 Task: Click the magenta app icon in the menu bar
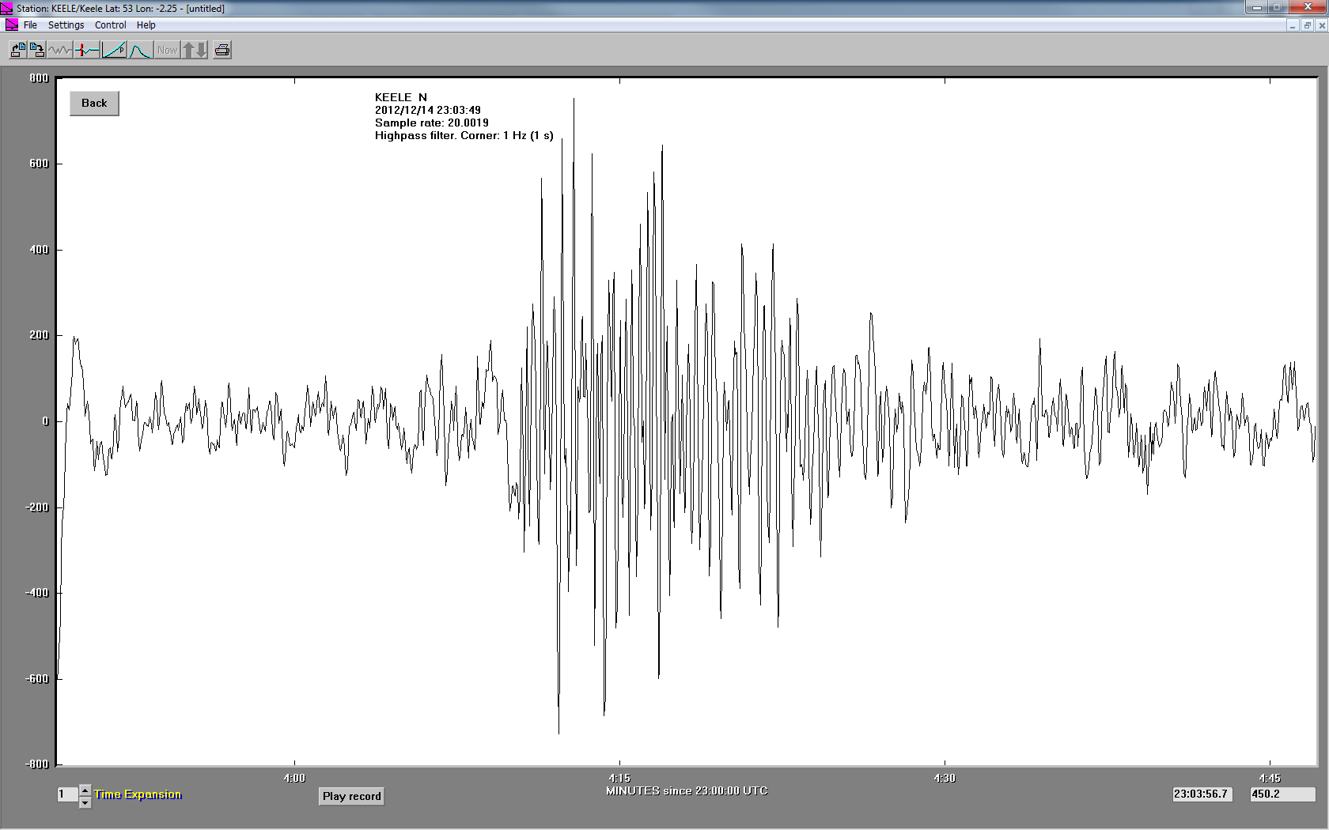[x=11, y=25]
